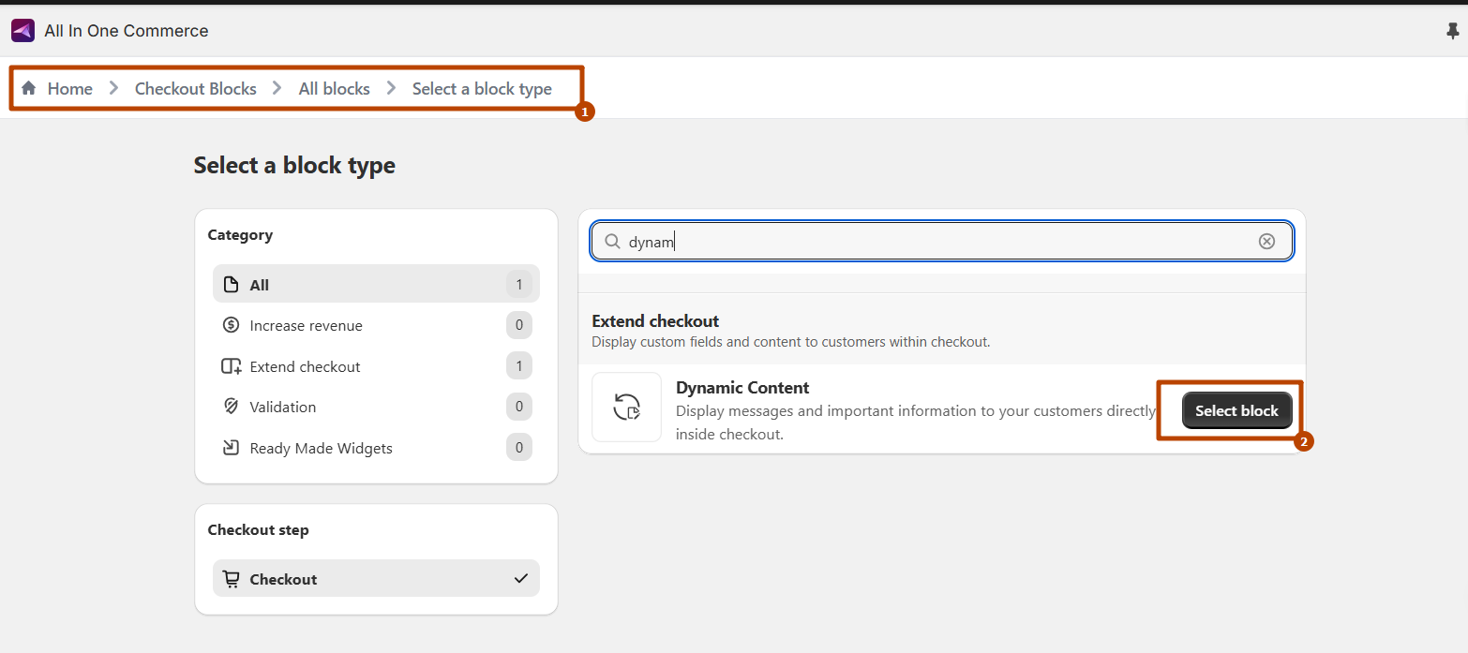This screenshot has height=653, width=1468.
Task: Click the Increase revenue dollar icon
Action: coord(231,325)
